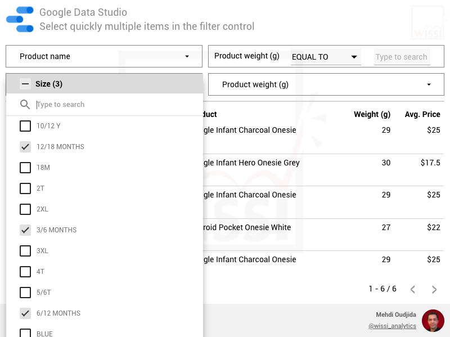The height and width of the screenshot is (337, 450).
Task: Uncheck the 6/12 MONTHS size option
Action: pyautogui.click(x=25, y=313)
